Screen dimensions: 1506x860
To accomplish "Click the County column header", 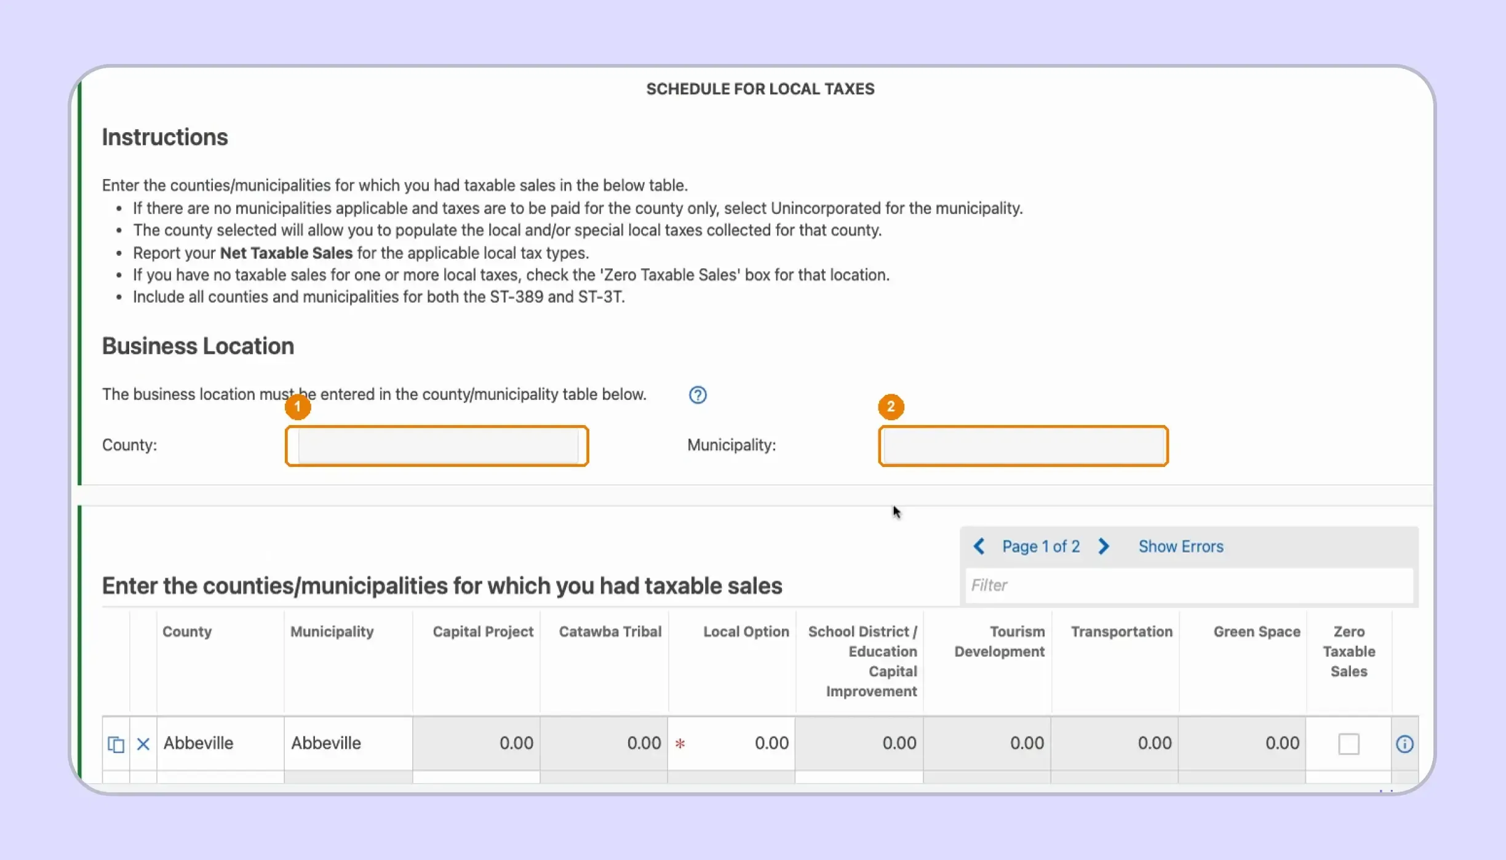I will pyautogui.click(x=187, y=632).
